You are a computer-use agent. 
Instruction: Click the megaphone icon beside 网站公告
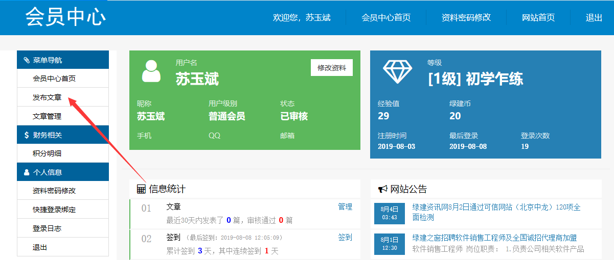click(382, 189)
